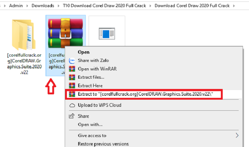Click the cloud icon for Upload to WPS Cloud
The image size is (249, 147).
click(x=72, y=105)
